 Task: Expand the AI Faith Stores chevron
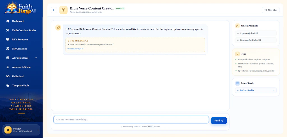coord(36,58)
